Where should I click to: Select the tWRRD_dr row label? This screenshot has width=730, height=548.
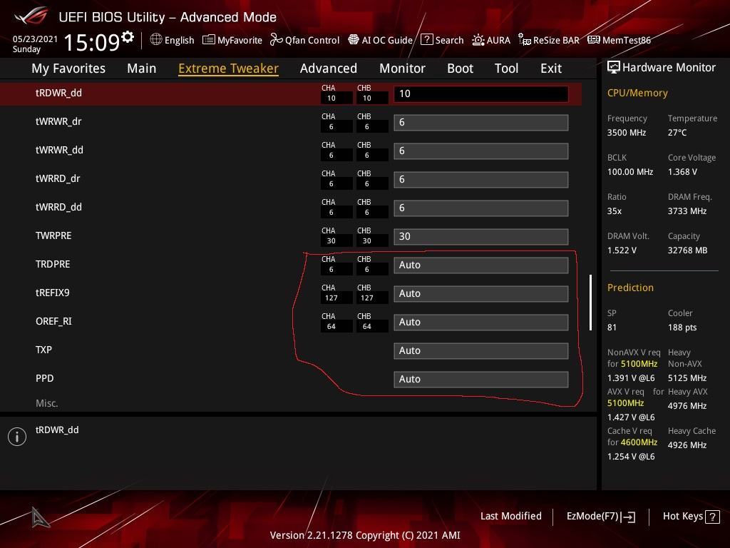[x=58, y=178]
